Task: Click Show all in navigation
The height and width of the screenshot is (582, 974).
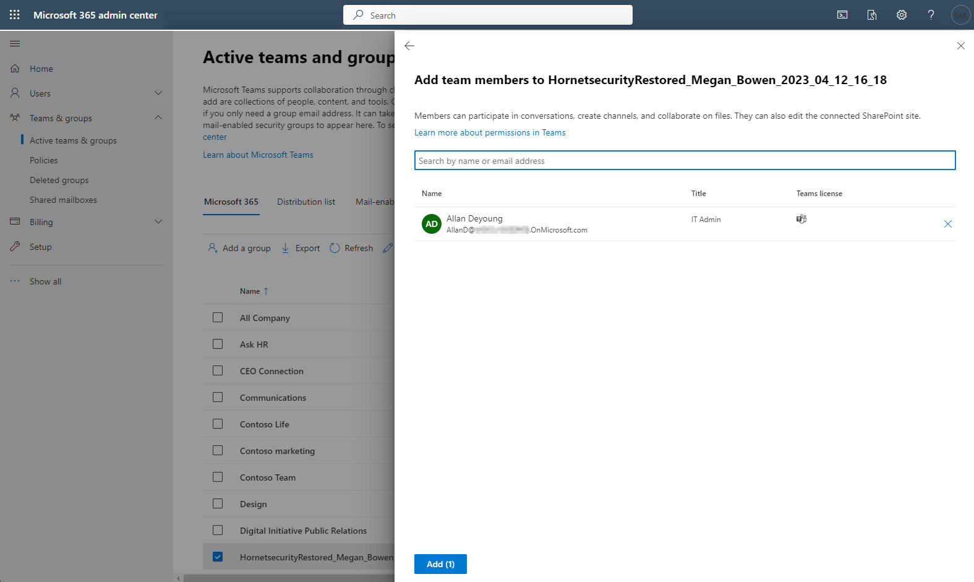Action: (46, 281)
